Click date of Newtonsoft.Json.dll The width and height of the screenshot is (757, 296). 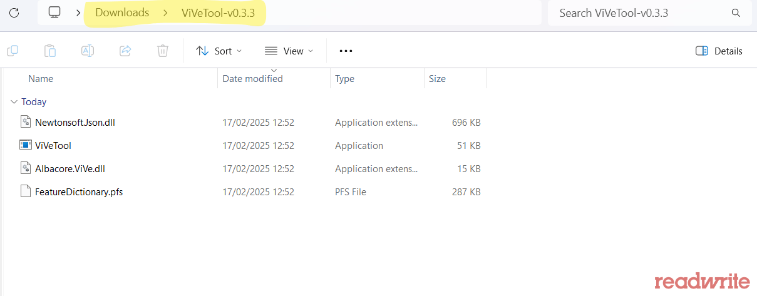click(258, 122)
